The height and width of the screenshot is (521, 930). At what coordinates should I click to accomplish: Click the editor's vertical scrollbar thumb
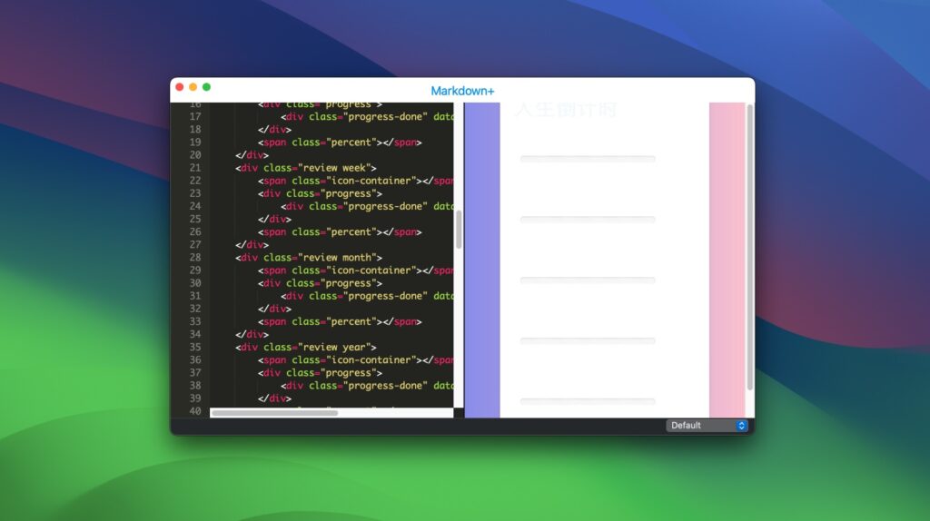pyautogui.click(x=459, y=230)
